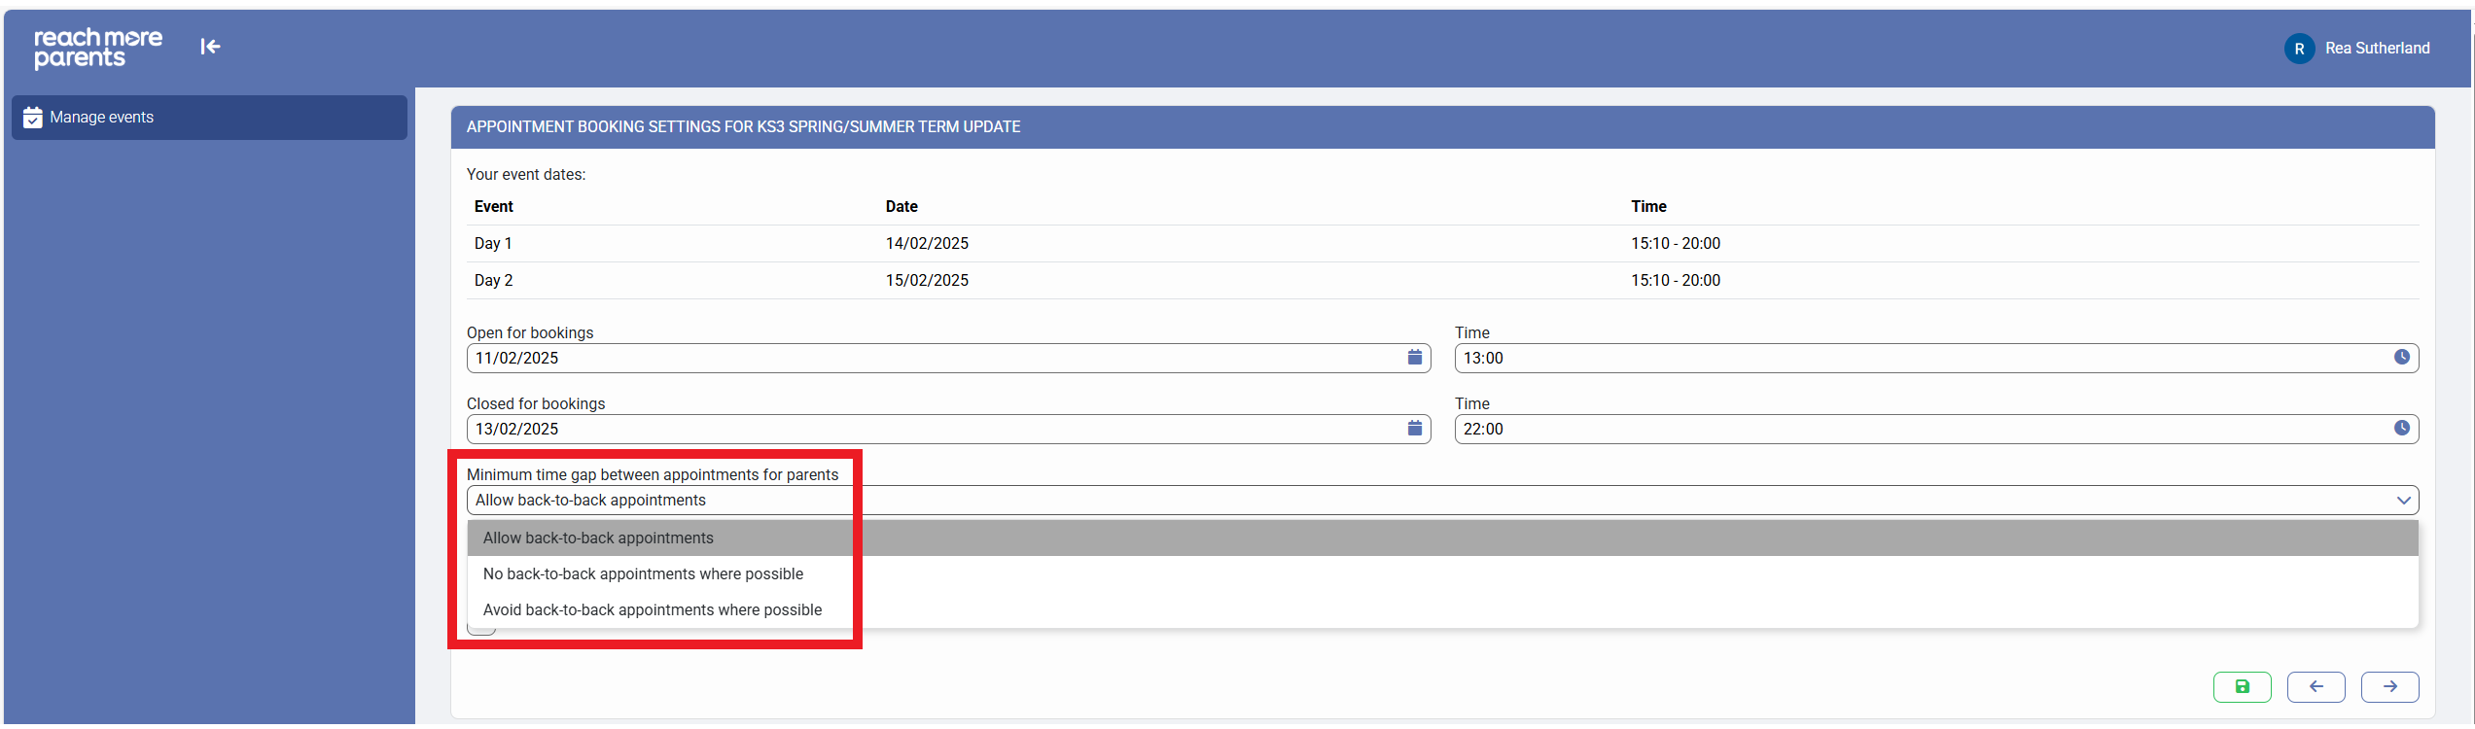This screenshot has width=2475, height=729.
Task: Proceed with the right arrow button
Action: pos(2389,687)
